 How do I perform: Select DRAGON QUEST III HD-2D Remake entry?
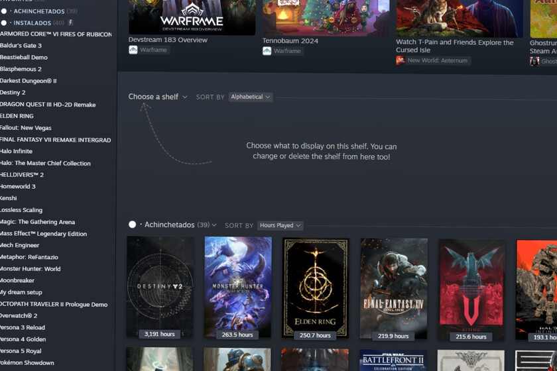pyautogui.click(x=48, y=105)
